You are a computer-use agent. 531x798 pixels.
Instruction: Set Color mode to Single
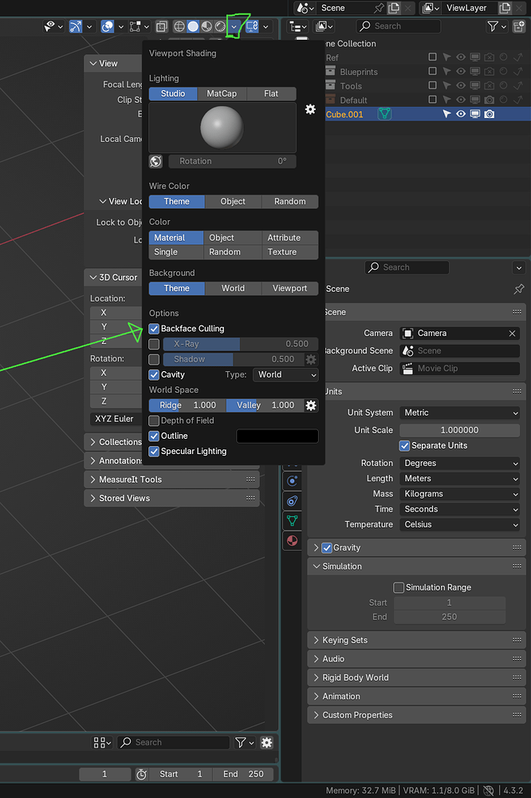(x=176, y=252)
